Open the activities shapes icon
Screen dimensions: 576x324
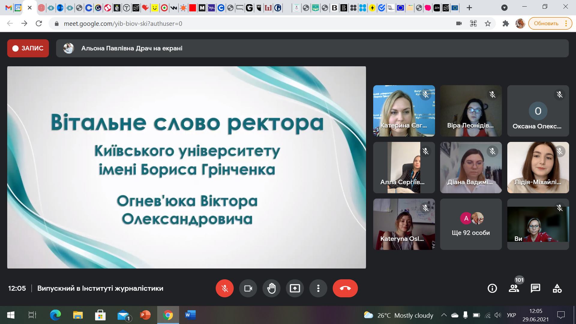point(557,288)
